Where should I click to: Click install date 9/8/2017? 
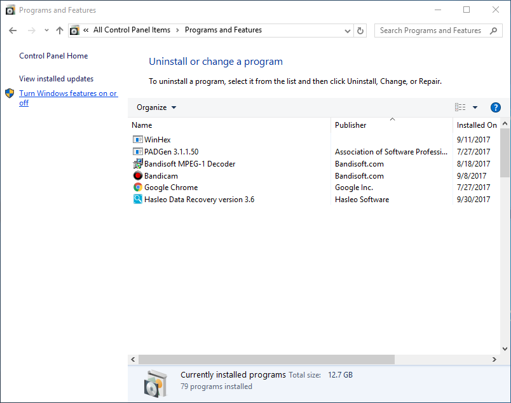pyautogui.click(x=471, y=175)
